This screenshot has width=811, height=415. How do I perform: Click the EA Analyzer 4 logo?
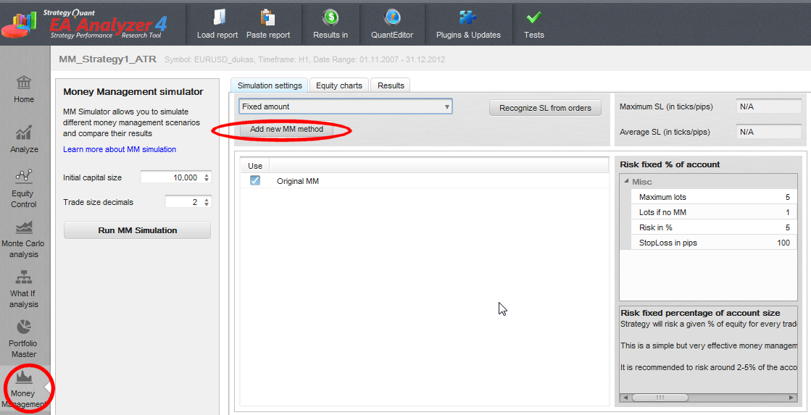(85, 22)
